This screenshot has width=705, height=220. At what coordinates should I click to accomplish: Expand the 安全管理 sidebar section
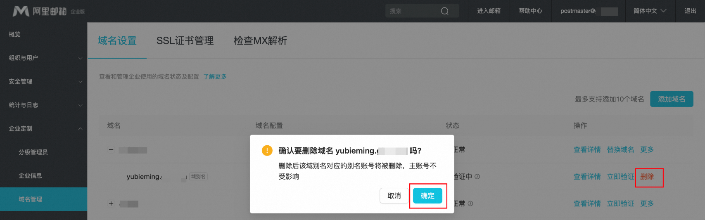43,81
